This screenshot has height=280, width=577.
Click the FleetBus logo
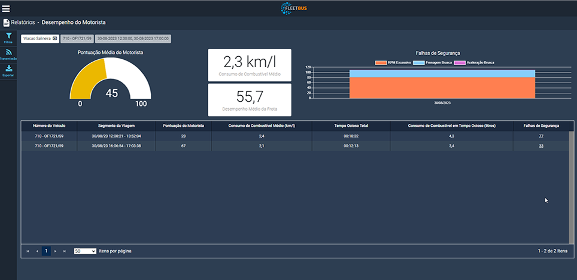293,8
